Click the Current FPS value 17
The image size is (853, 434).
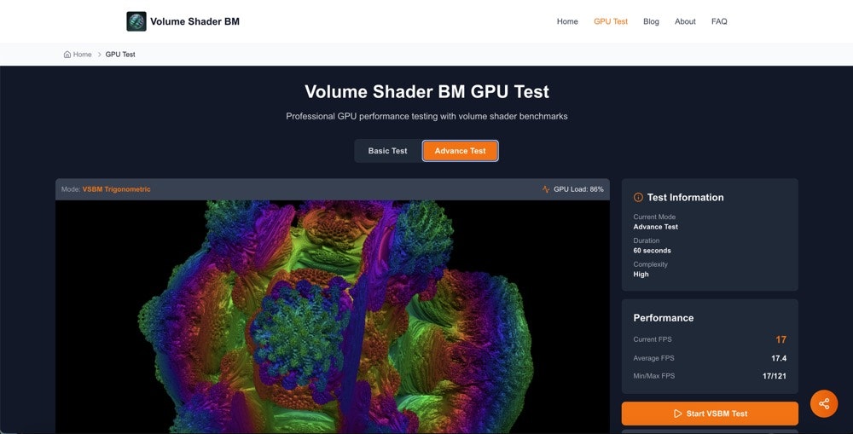[780, 339]
